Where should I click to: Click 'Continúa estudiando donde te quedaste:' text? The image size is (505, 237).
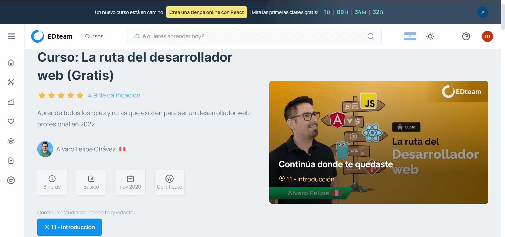(x=86, y=213)
